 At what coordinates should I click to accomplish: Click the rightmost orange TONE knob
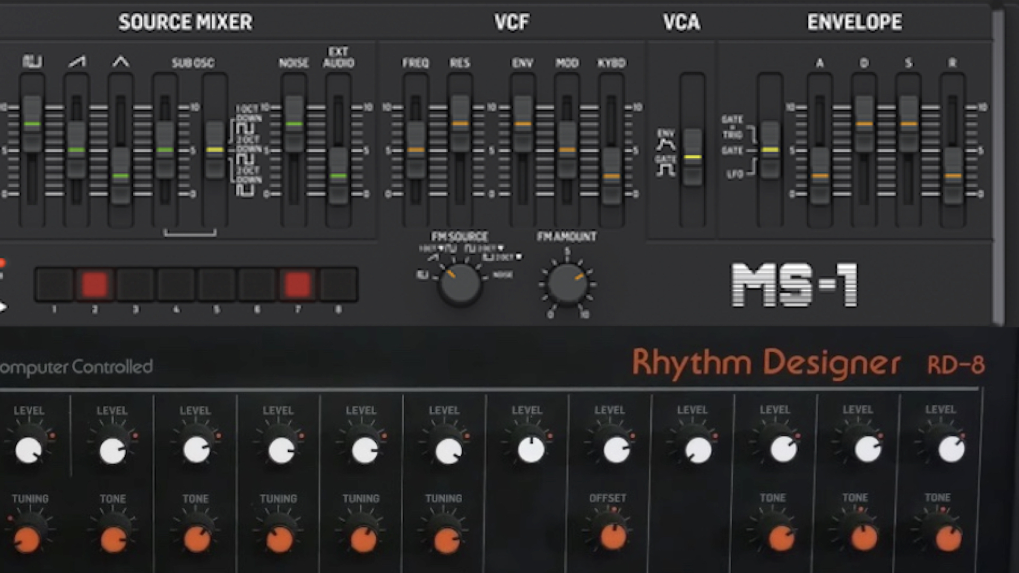[x=948, y=538]
